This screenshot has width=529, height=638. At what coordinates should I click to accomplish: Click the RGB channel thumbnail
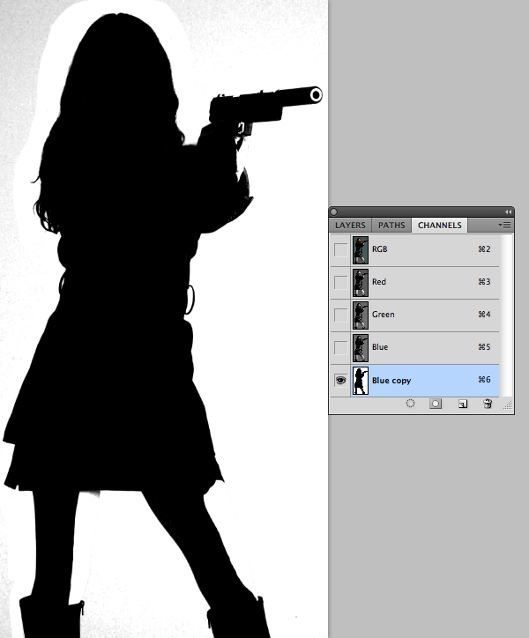(361, 250)
